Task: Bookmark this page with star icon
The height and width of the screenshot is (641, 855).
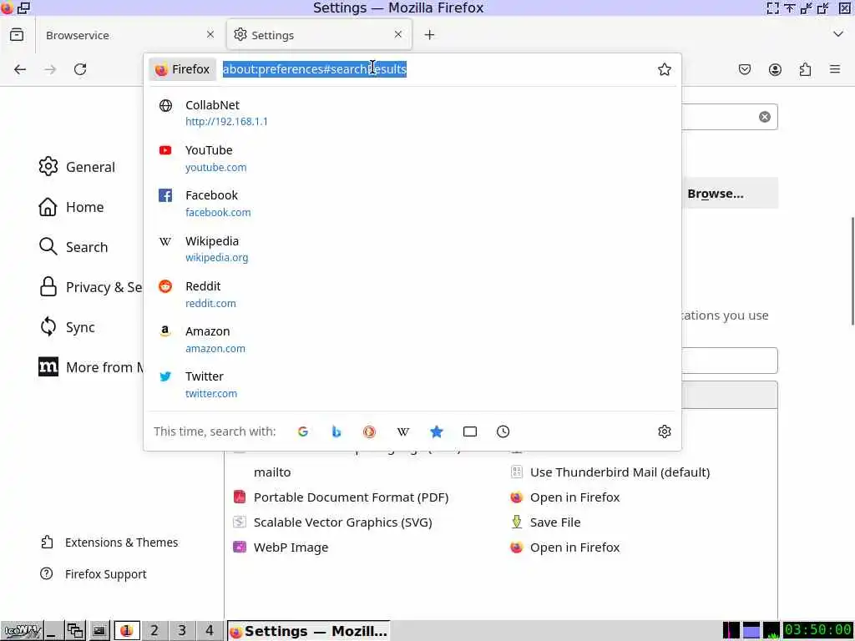Action: pos(664,69)
